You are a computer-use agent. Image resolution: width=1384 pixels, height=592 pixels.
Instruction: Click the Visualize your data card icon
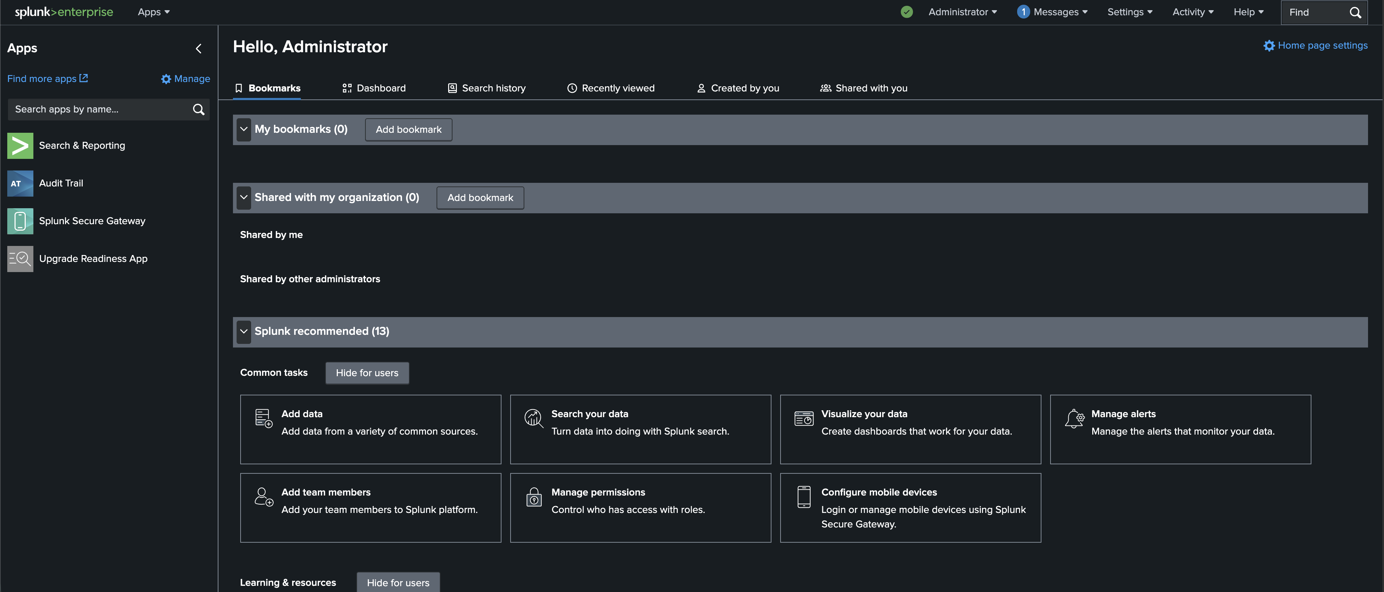804,418
